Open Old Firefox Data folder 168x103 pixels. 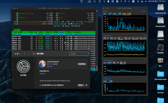coord(160,74)
